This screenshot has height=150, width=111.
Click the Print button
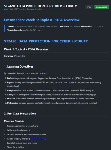(x=89, y=7)
